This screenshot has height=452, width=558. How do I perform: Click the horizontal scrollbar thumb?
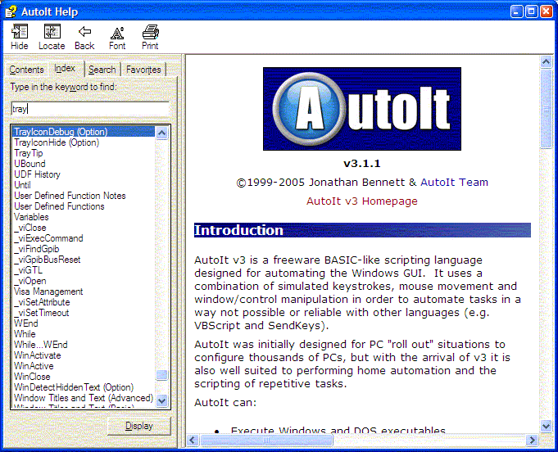click(x=266, y=441)
